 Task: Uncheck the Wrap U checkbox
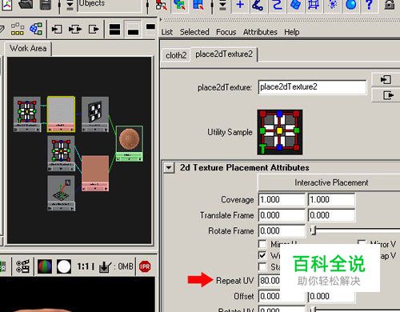(x=262, y=255)
